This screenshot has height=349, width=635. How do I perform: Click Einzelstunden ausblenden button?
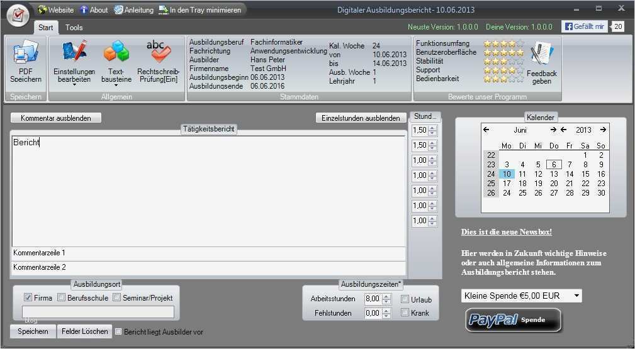pos(361,118)
